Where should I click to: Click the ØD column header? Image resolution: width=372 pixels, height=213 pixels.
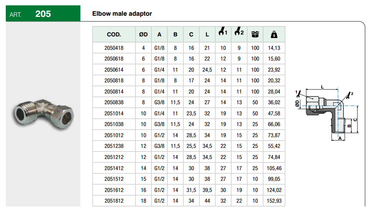click(x=143, y=34)
